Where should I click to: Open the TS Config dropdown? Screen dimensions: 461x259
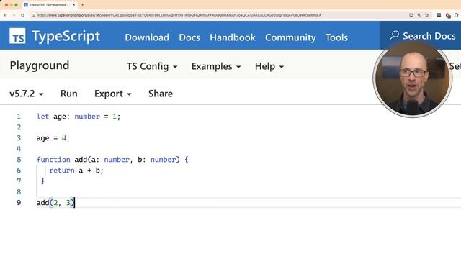[x=152, y=66]
